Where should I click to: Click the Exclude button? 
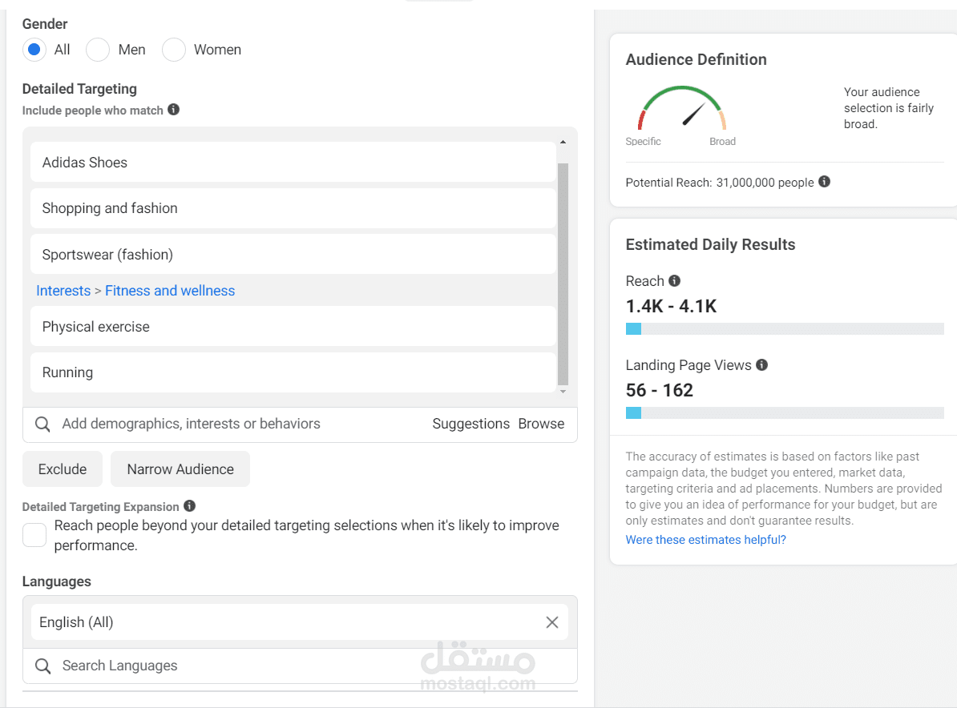pyautogui.click(x=63, y=469)
